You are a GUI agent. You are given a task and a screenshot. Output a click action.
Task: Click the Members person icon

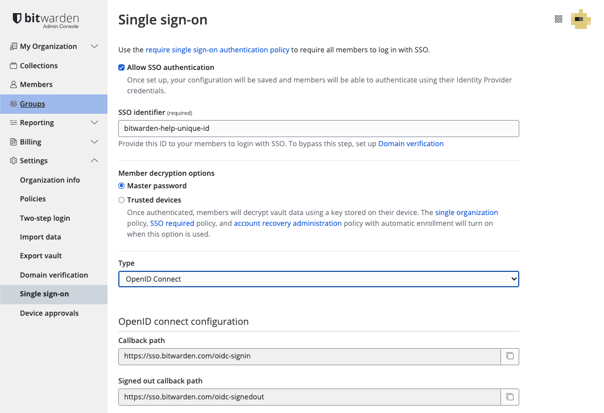(x=14, y=84)
